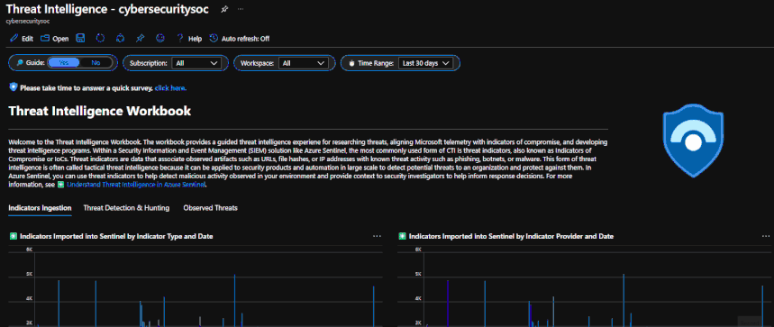Switch to the Observed Threats tab
Screen dimensions: 774x327
(210, 208)
